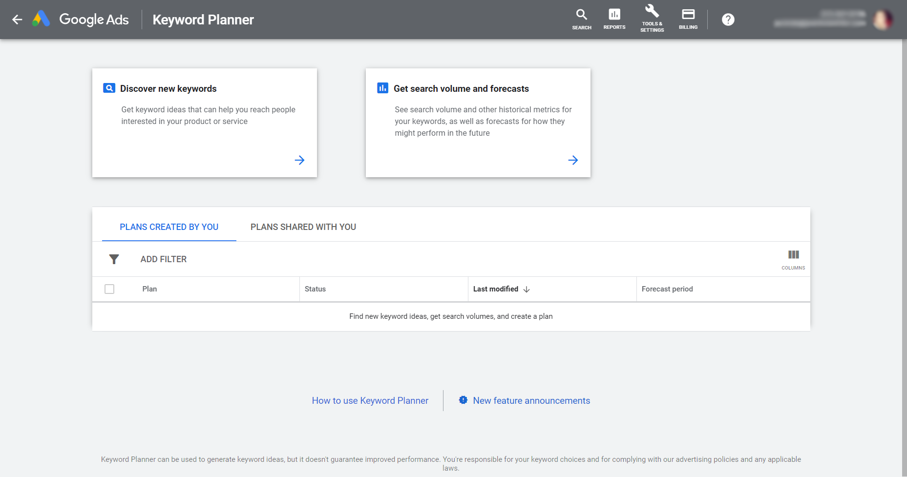Screen dimensions: 907x477
Task: Click arrow on Discover new keywords card
Action: [x=299, y=160]
